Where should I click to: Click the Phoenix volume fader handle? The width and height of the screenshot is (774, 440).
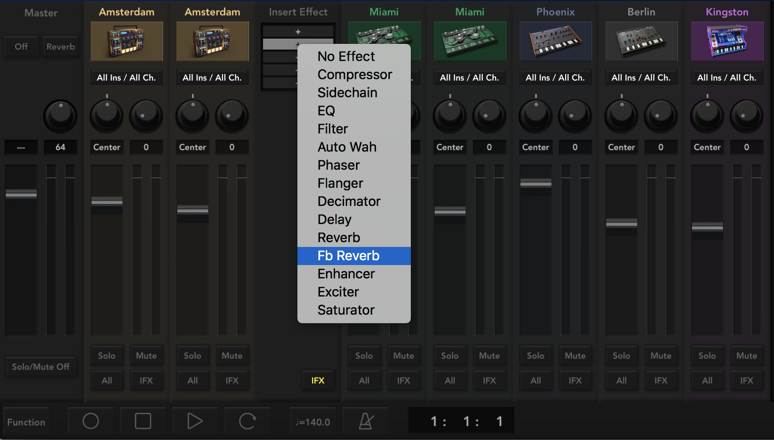pos(536,183)
